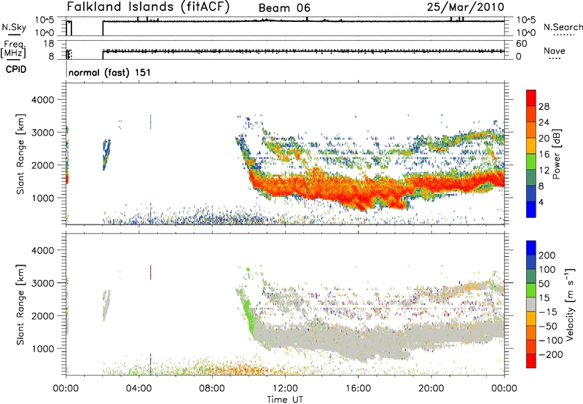This screenshot has width=583, height=404.
Task: Select the '200' label on Velocity colorbar
Action: tap(547, 255)
